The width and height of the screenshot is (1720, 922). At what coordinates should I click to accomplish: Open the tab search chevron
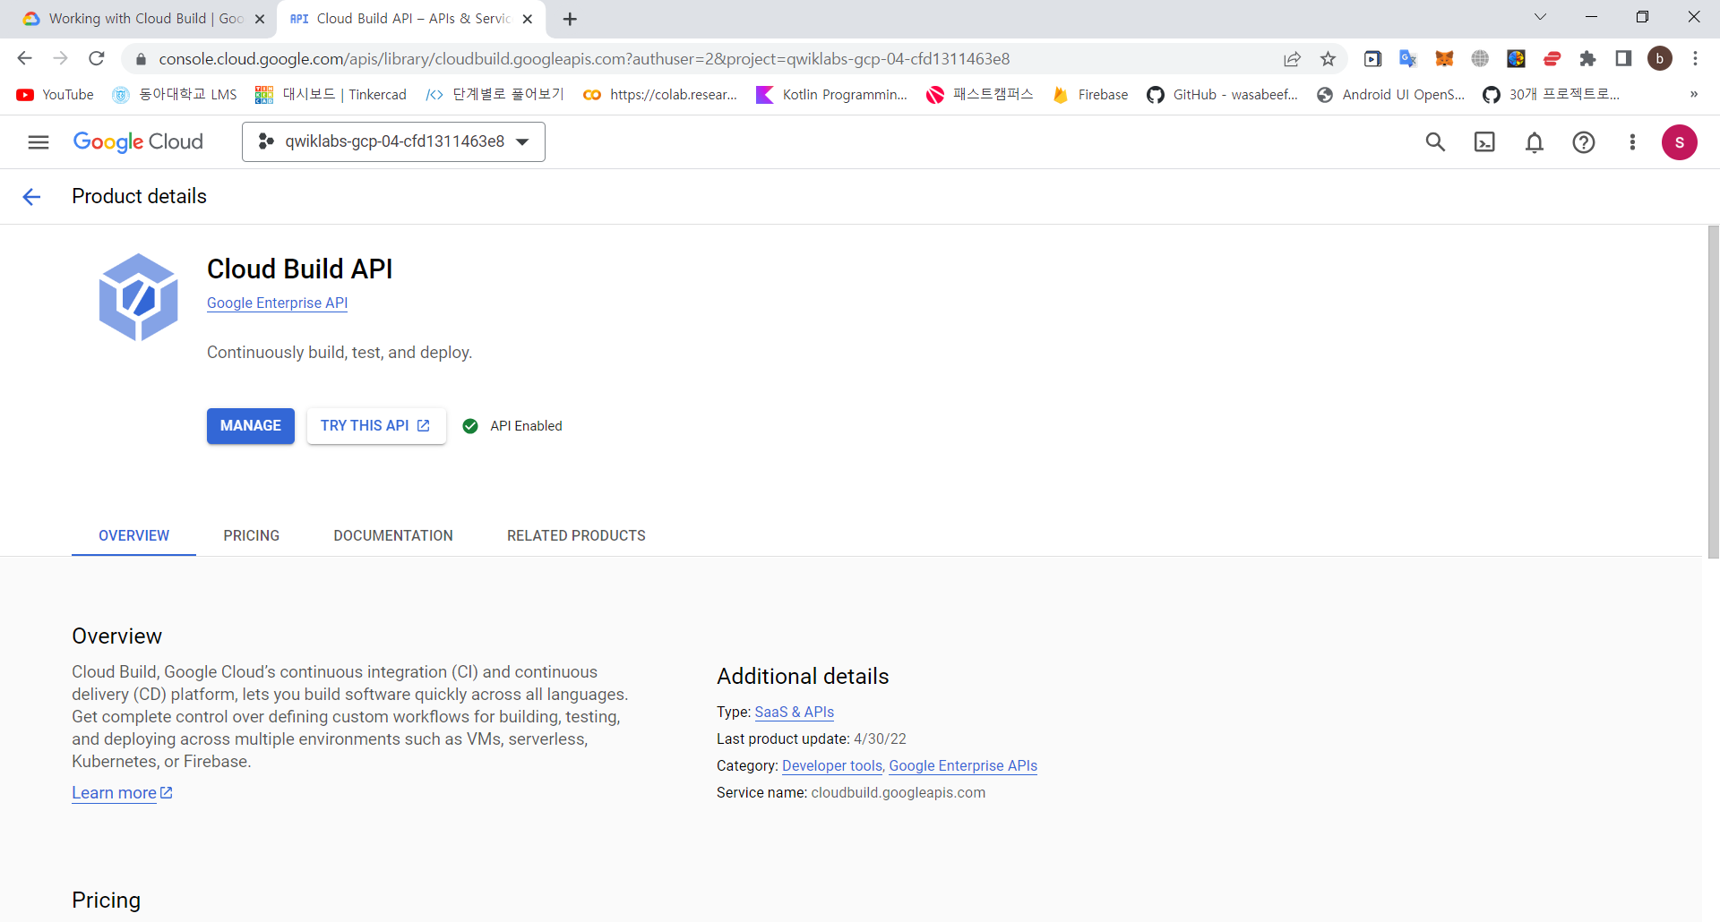pyautogui.click(x=1540, y=17)
